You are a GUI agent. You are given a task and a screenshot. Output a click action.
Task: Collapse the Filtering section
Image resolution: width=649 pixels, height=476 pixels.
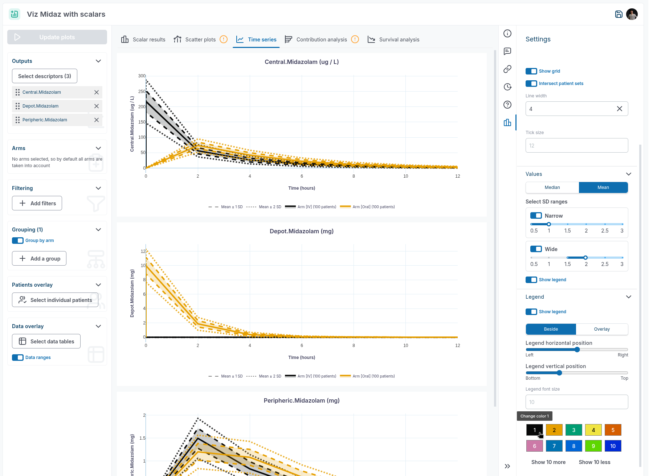[98, 188]
